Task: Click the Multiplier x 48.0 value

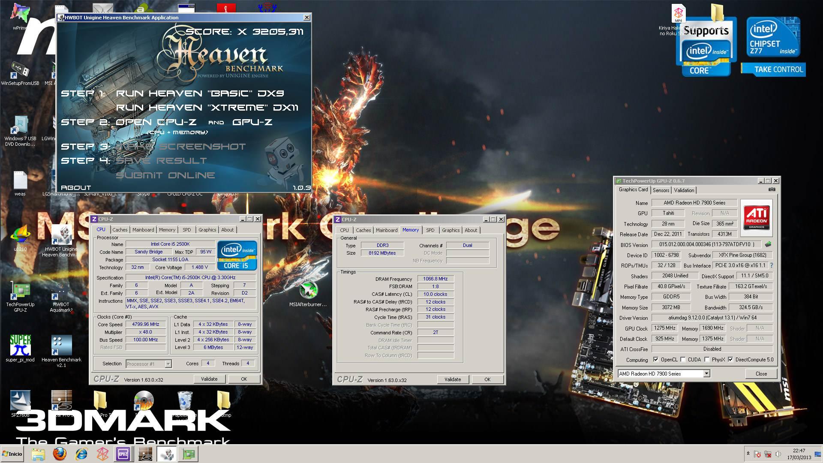Action: [146, 332]
